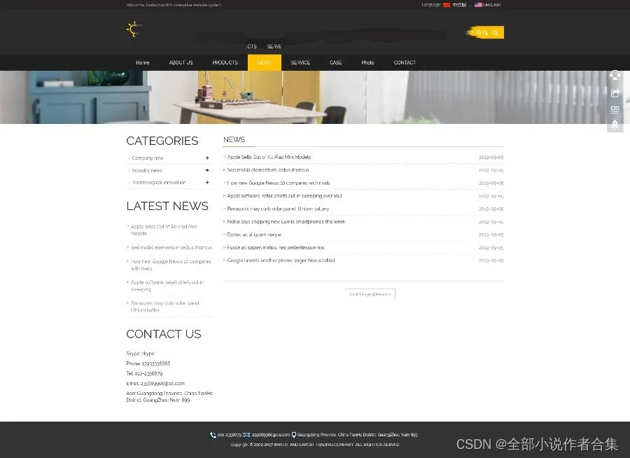The image size is (630, 458).
Task: Expand the Industry news category
Action: pos(207,170)
